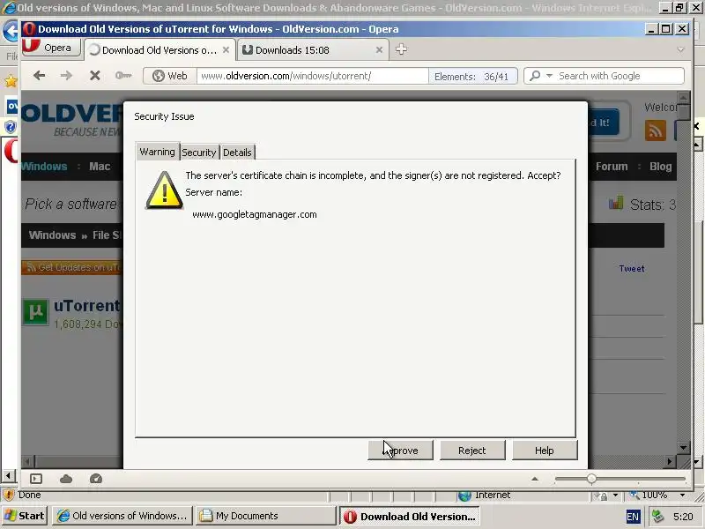Click the IE horizontal scroll left arrow
This screenshot has width=705, height=529.
pyautogui.click(x=8, y=475)
